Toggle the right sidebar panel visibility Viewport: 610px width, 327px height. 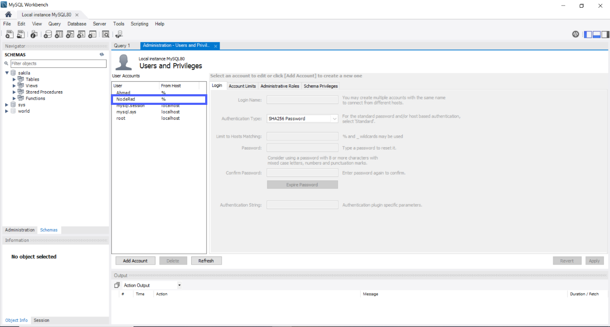tap(605, 35)
